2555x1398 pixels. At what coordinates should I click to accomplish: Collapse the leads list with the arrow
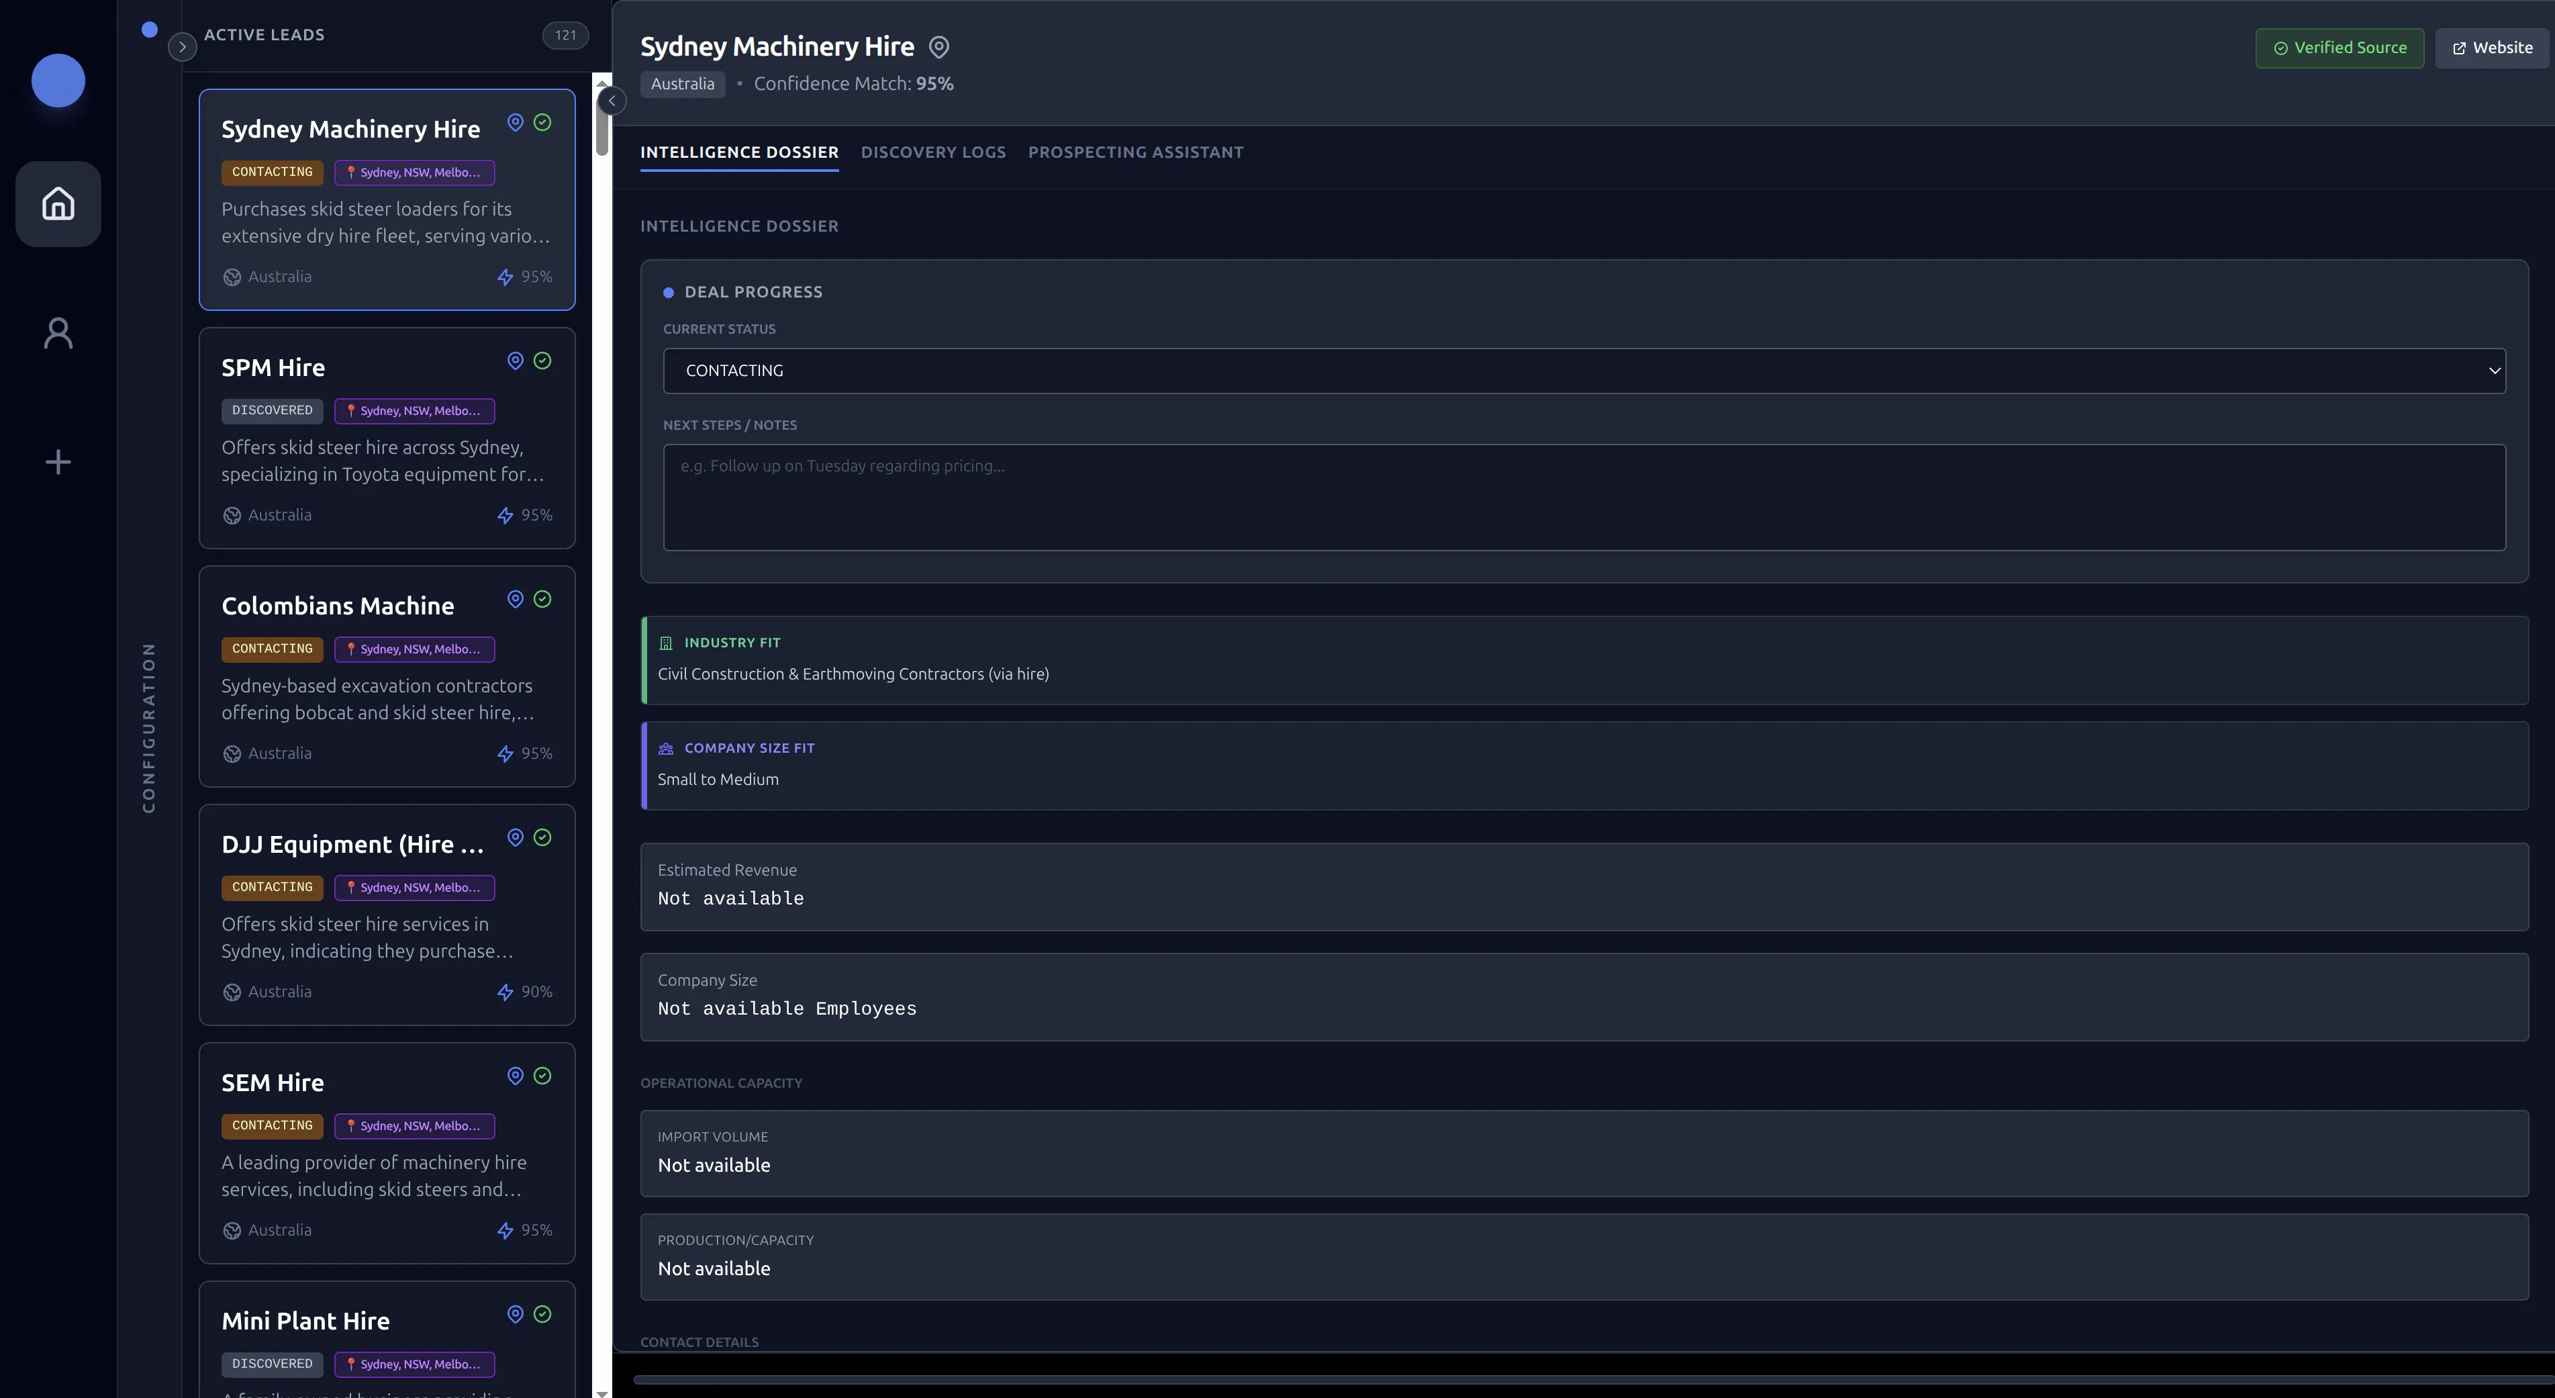612,100
